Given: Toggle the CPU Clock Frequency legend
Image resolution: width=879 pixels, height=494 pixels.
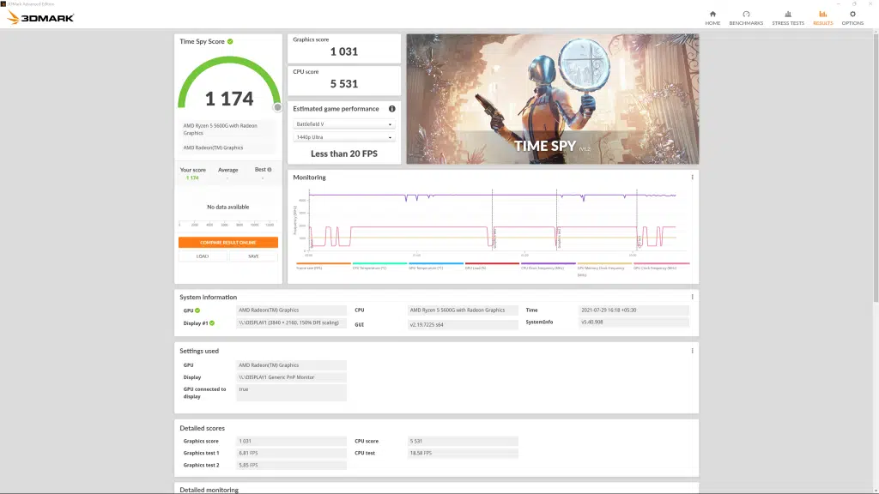Looking at the screenshot, I should [548, 267].
